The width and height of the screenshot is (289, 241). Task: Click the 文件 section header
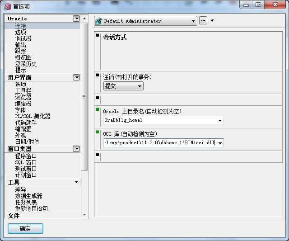click(14, 216)
